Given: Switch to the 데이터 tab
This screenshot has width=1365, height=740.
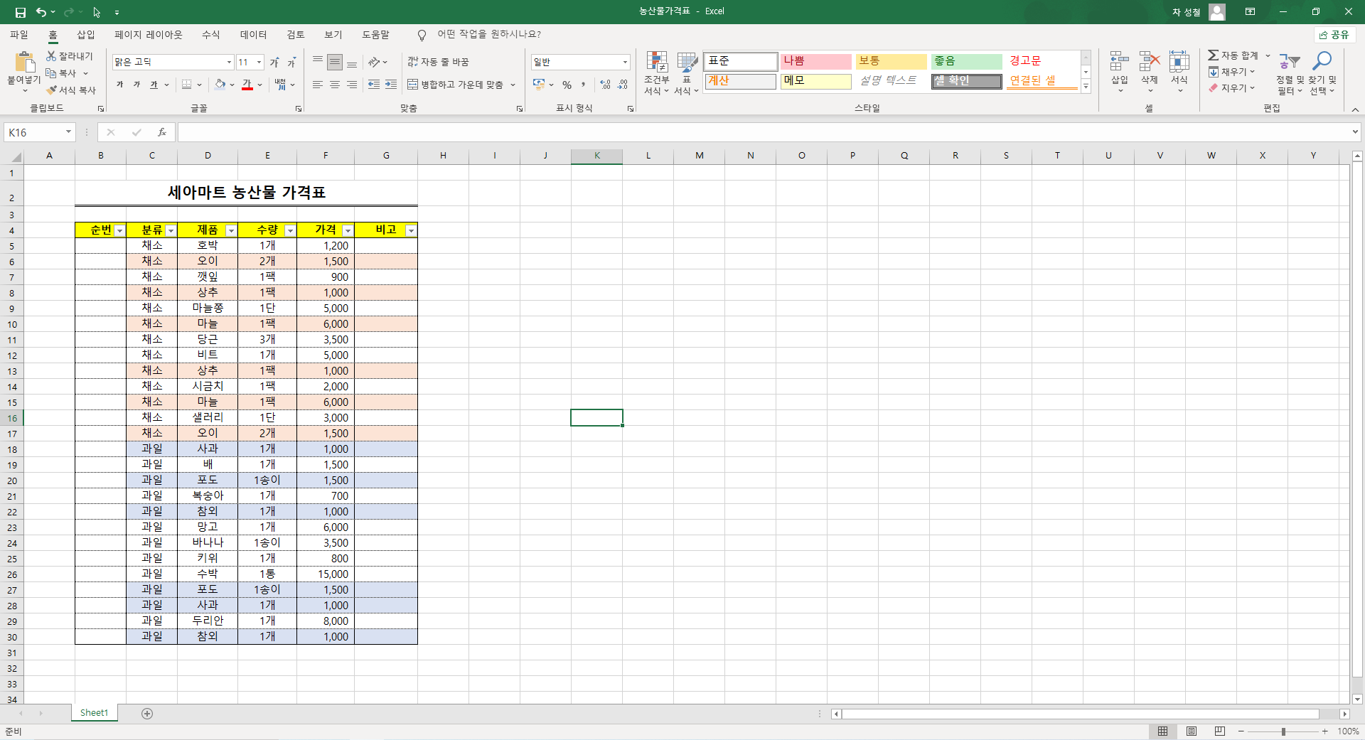Looking at the screenshot, I should click(x=253, y=35).
